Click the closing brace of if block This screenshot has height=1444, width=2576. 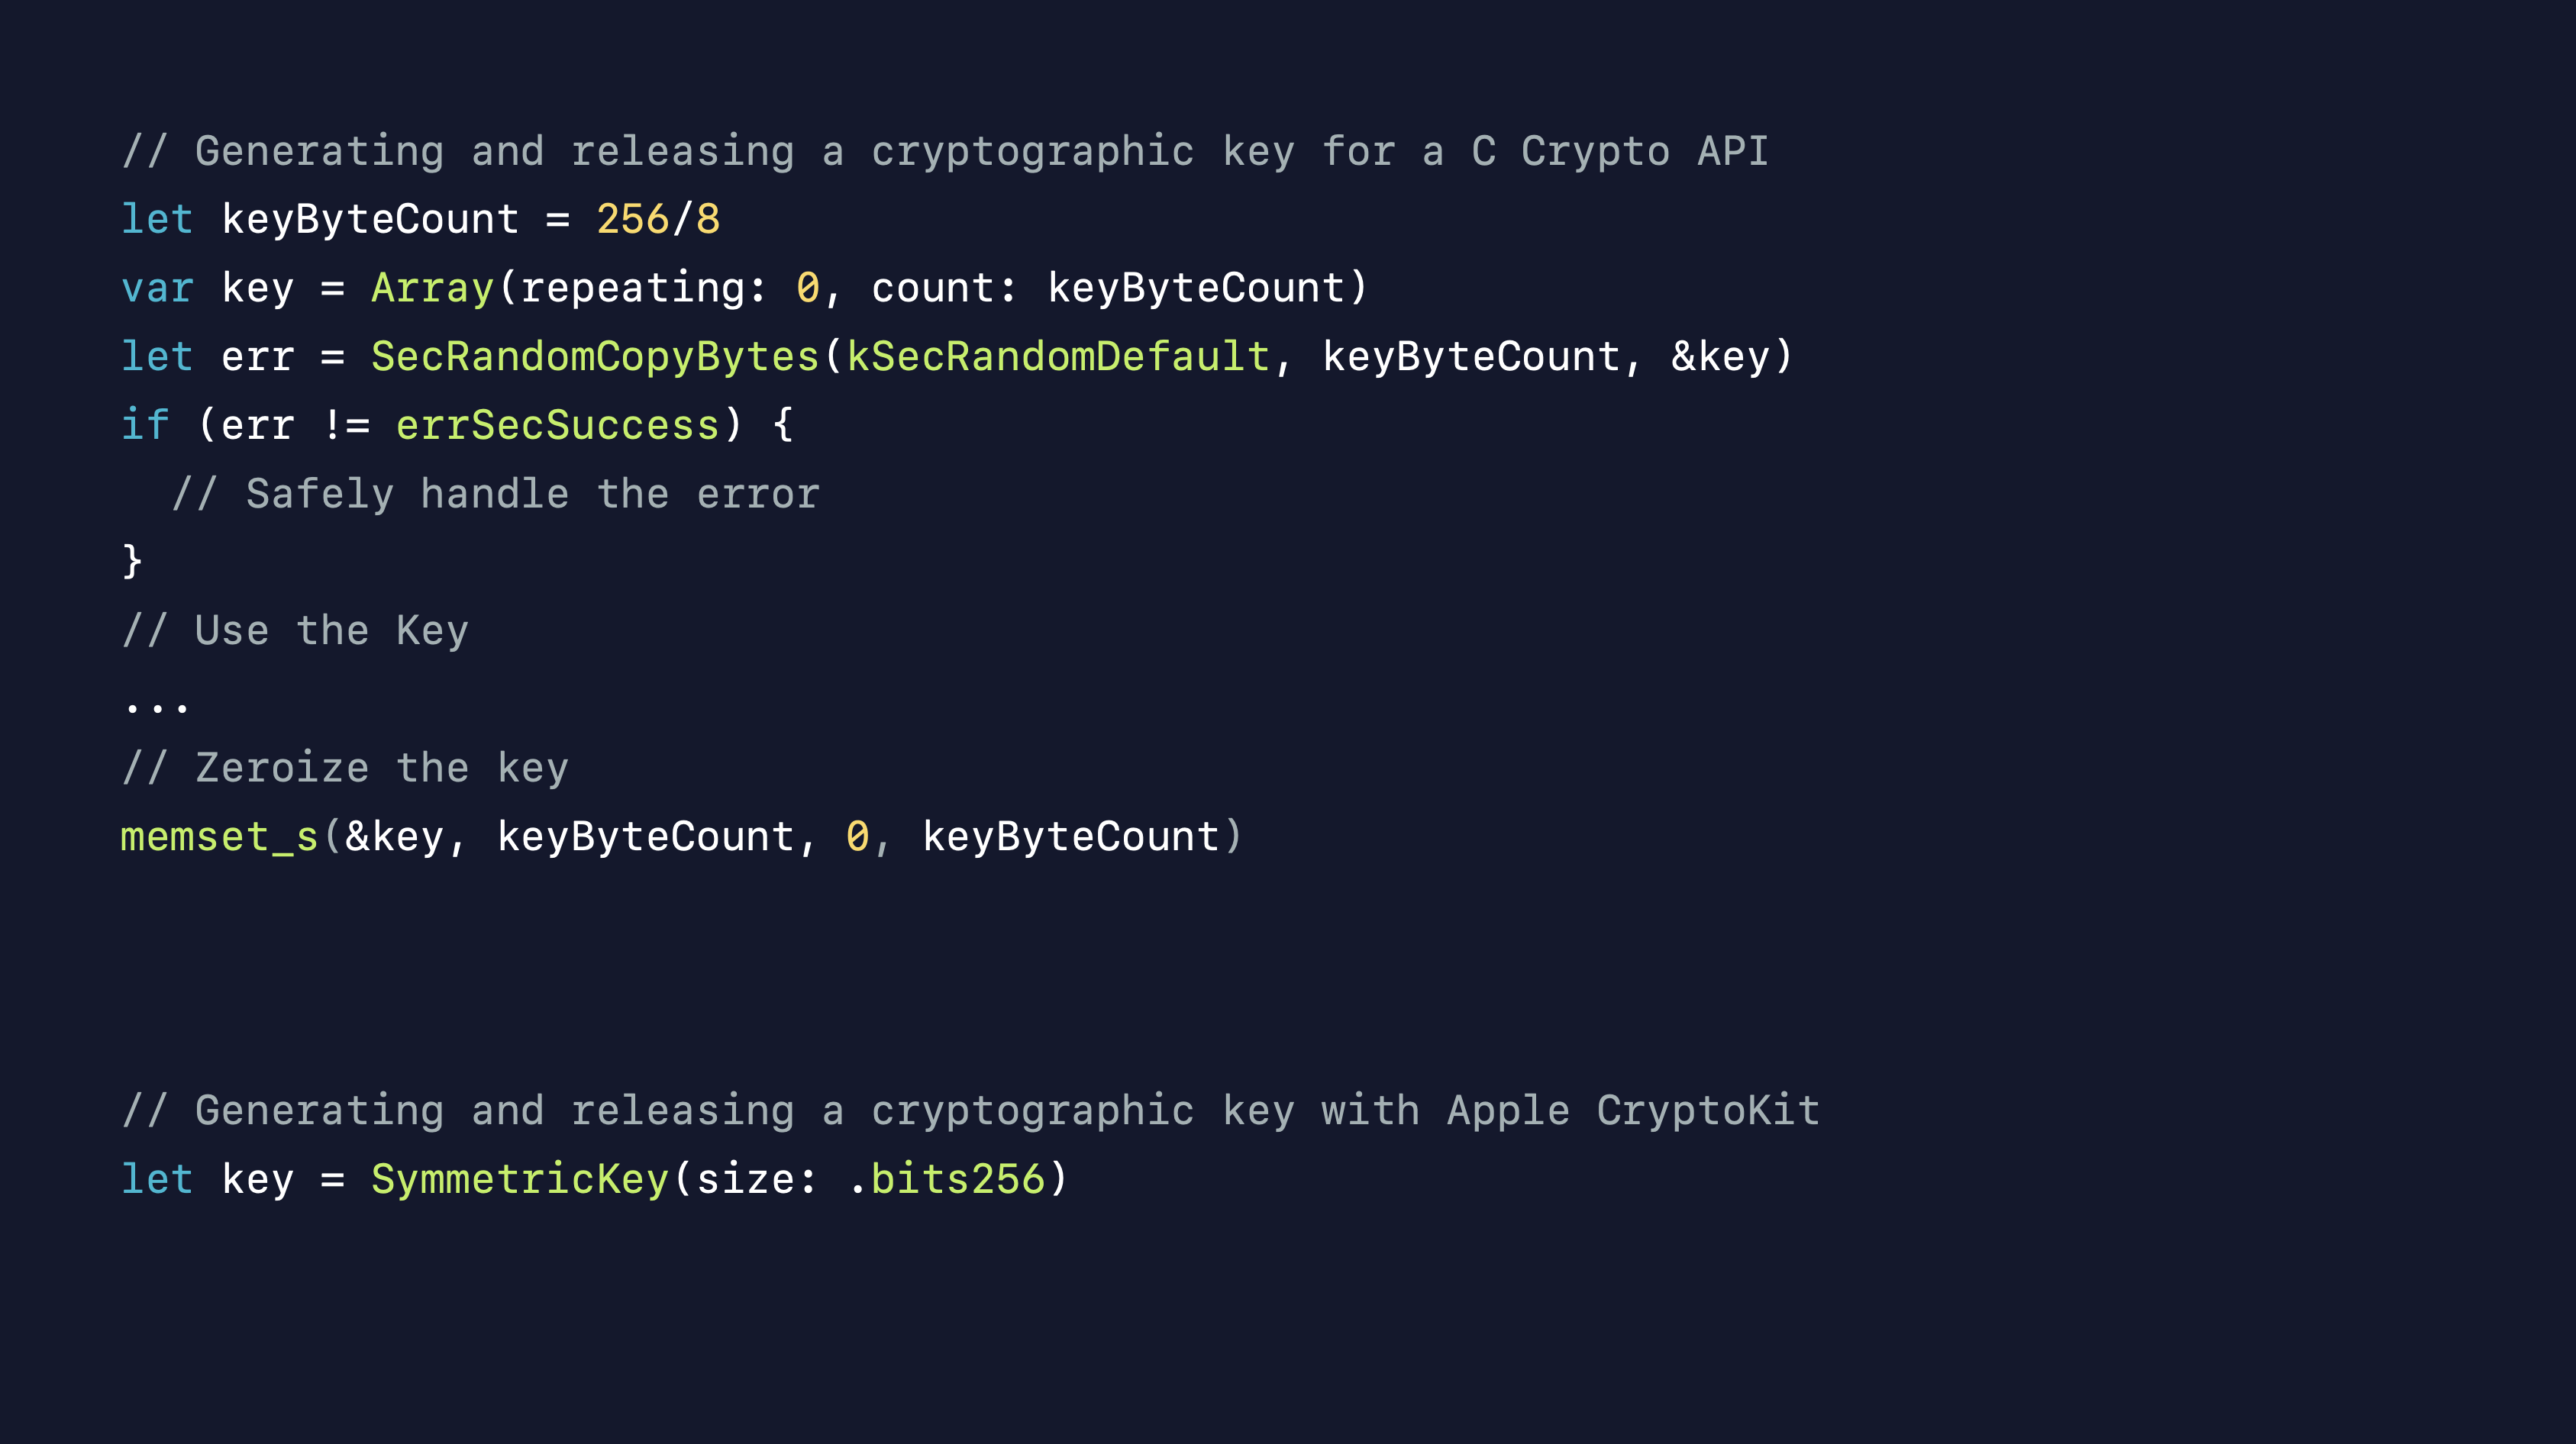pyautogui.click(x=132, y=562)
